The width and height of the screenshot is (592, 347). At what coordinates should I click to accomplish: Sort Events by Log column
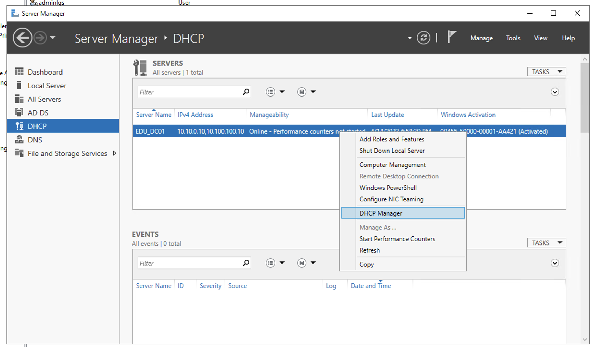click(x=331, y=286)
